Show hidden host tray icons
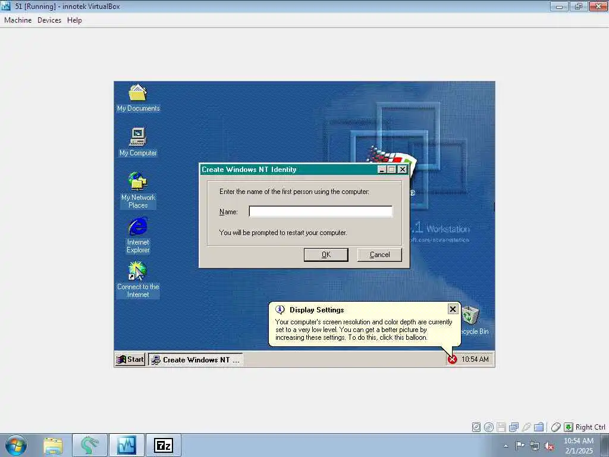Image resolution: width=609 pixels, height=457 pixels. pyautogui.click(x=506, y=446)
